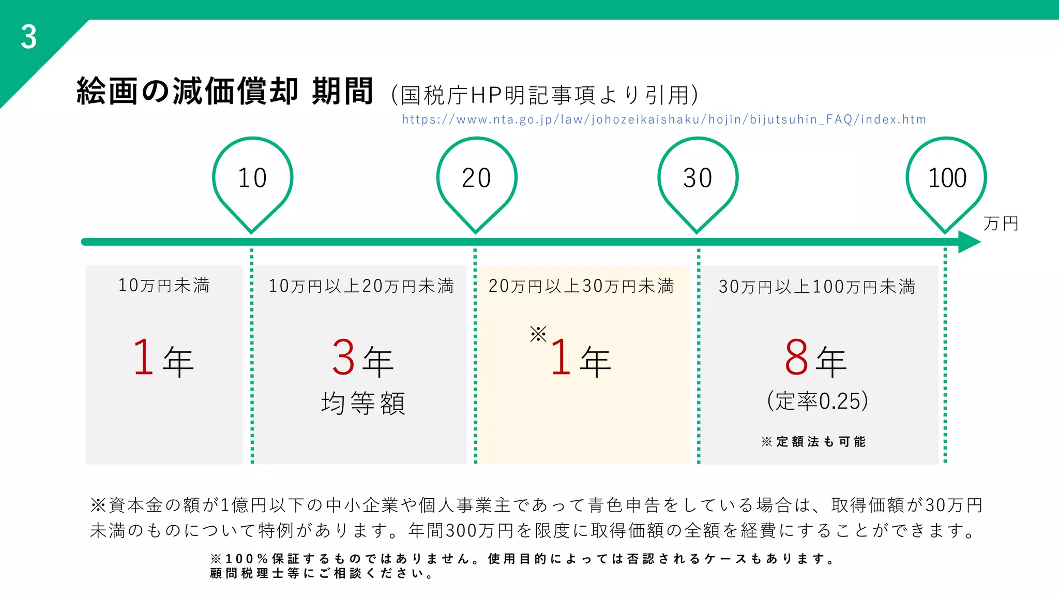Click the ※1年 value in the yellow card
Screen dimensions: 1059x596
[x=571, y=352]
